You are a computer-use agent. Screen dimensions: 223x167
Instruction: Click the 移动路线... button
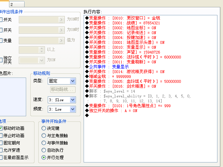63,89
